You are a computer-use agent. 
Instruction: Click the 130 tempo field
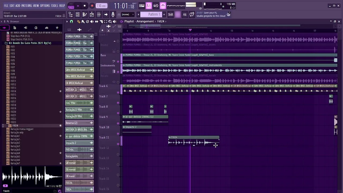(102, 6)
